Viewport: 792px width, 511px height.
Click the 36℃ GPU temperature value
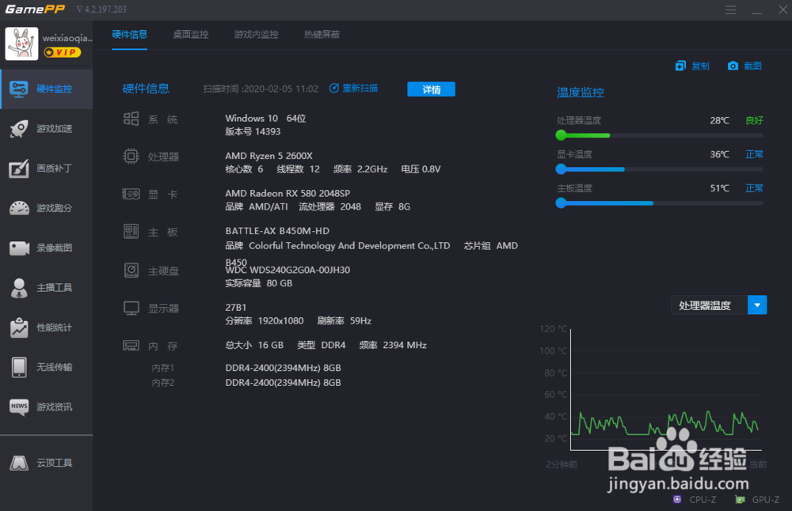[719, 154]
